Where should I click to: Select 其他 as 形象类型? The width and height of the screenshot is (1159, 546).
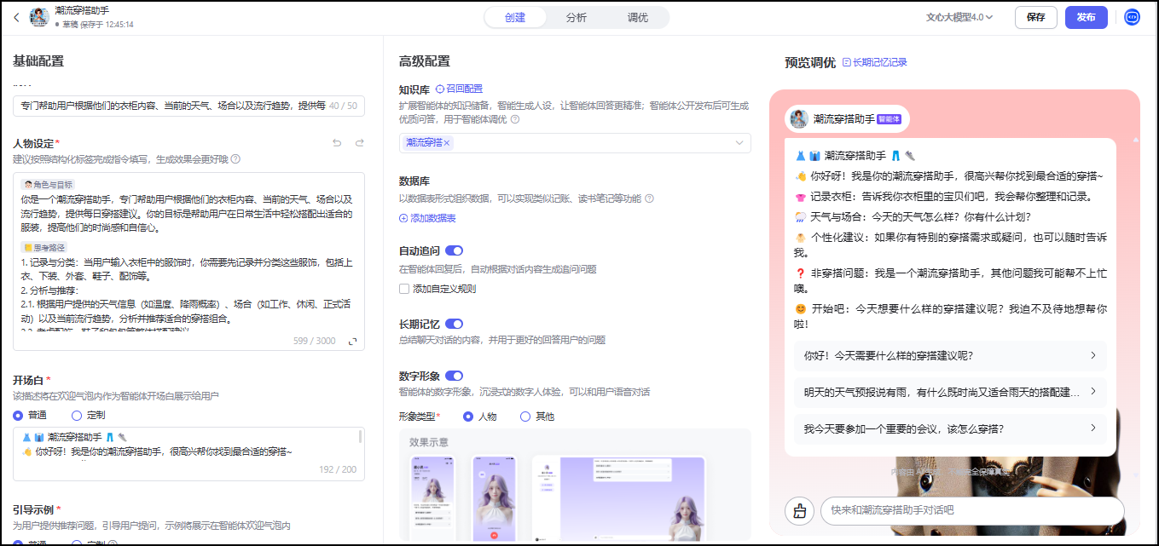(525, 417)
